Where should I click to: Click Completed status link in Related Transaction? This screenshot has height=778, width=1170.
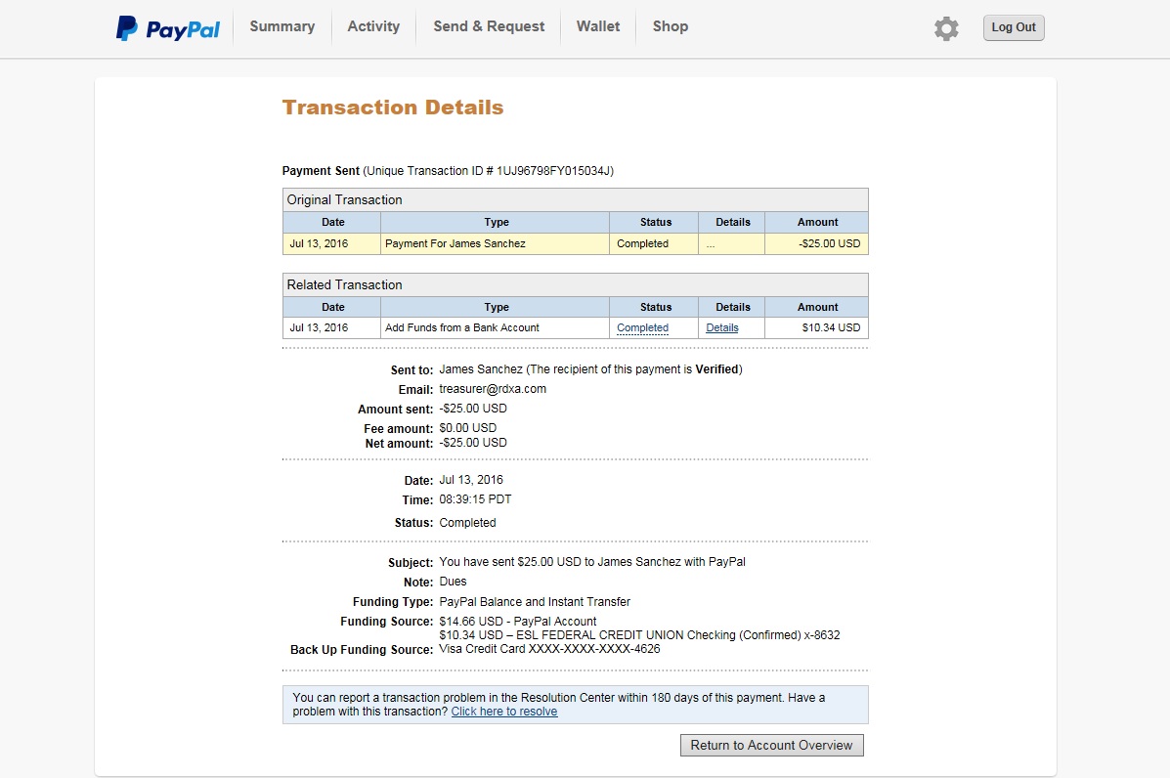tap(642, 328)
